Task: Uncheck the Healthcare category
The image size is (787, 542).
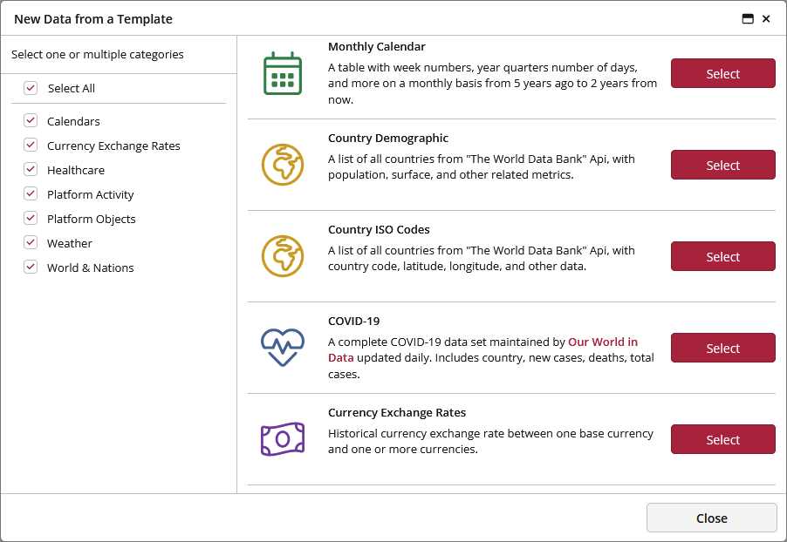Action: coord(31,169)
